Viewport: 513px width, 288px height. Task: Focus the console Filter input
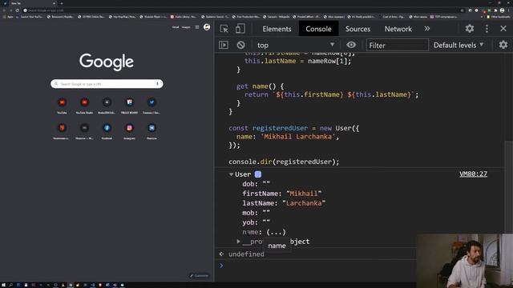pos(398,45)
